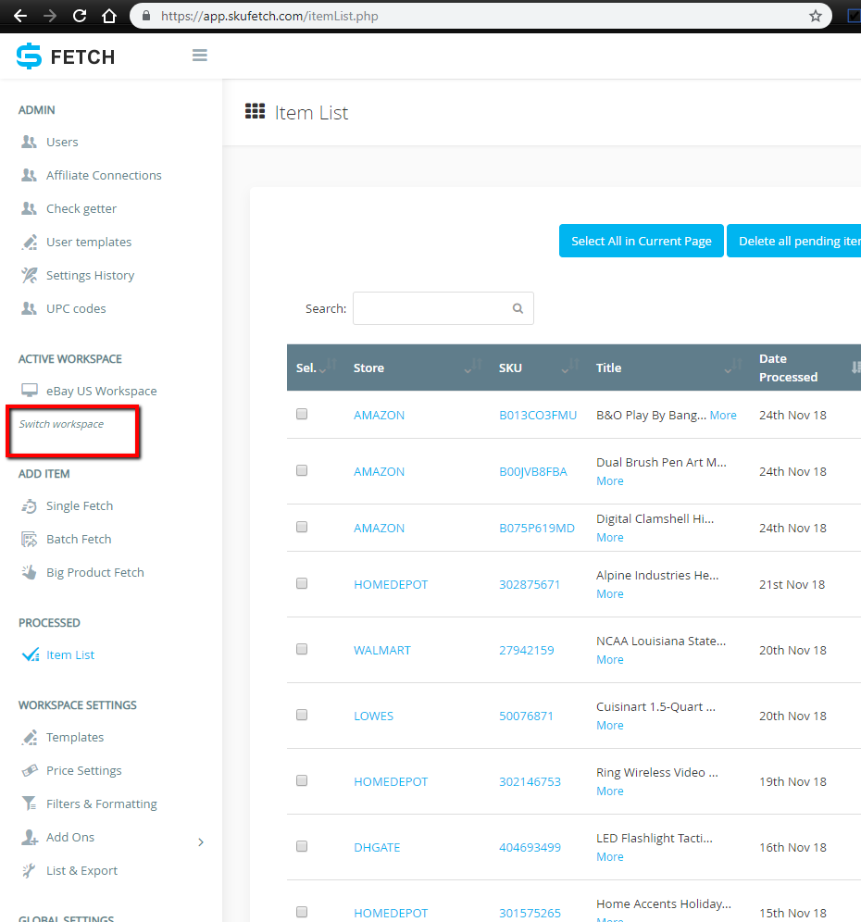Click the search magnifier icon

518,308
